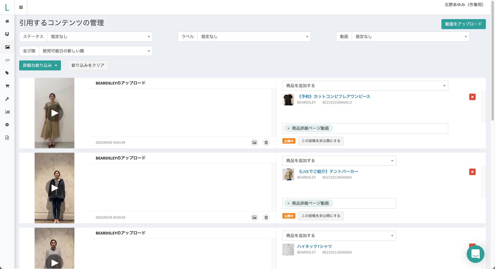The image size is (495, 269).
Task: Open the shopping cart sidebar icon
Action: (7, 86)
